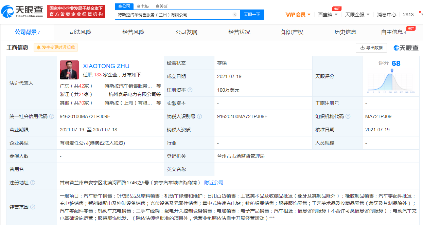Open the VIP会员 dropdown
This screenshot has height=225, width=423.
coord(298,15)
